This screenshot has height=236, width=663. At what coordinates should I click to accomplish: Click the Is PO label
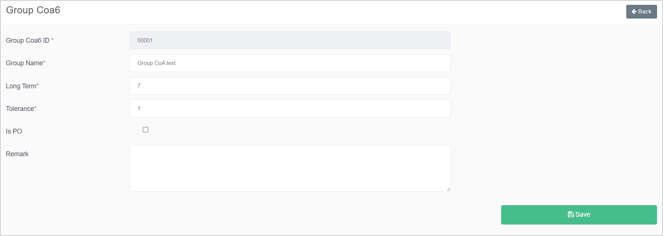[14, 131]
